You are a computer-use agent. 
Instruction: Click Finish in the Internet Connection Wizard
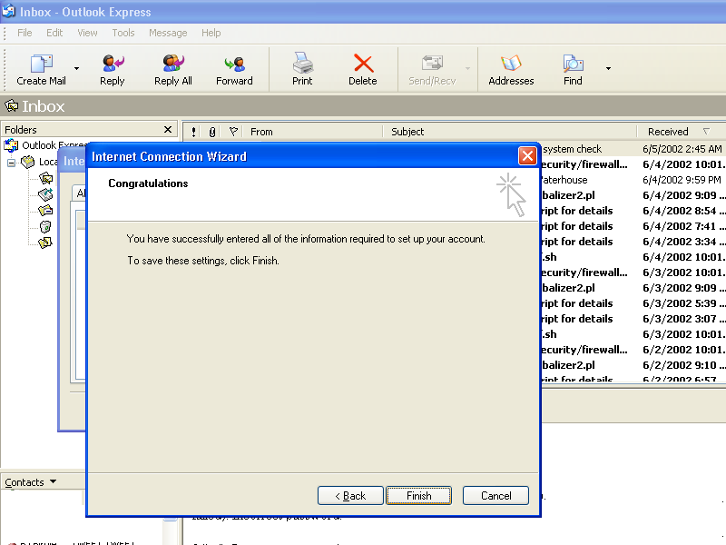coord(418,496)
